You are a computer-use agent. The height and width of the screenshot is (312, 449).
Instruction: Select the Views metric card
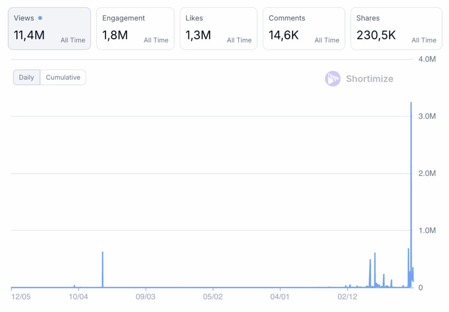point(49,29)
